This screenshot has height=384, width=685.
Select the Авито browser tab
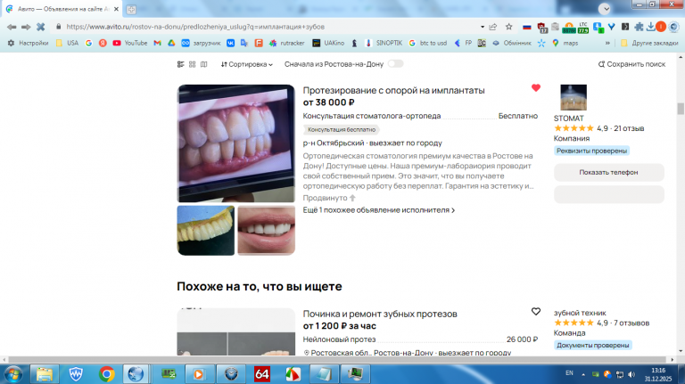(63, 9)
